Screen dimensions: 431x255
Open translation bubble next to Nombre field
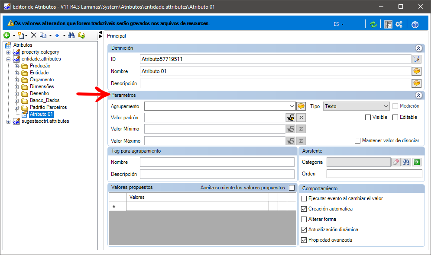[x=417, y=71]
